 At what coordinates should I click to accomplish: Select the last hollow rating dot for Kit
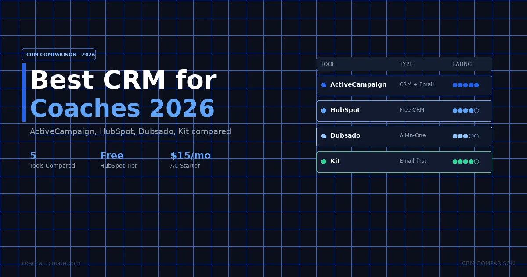pos(476,161)
